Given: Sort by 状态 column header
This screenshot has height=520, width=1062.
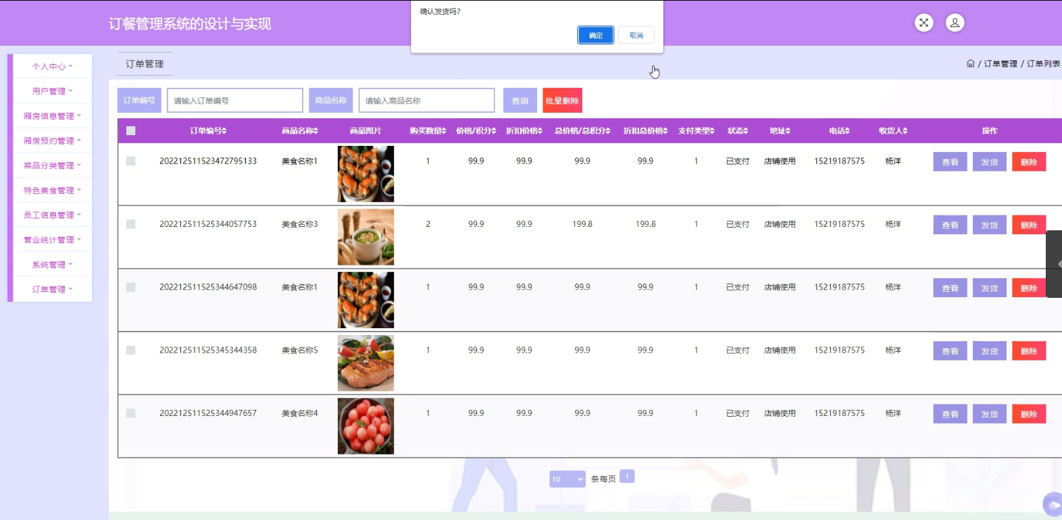Looking at the screenshot, I should [x=738, y=131].
